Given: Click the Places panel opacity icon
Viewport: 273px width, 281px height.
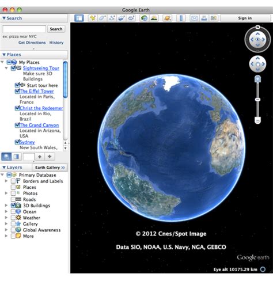Looking at the screenshot, I should pyautogui.click(x=17, y=157).
